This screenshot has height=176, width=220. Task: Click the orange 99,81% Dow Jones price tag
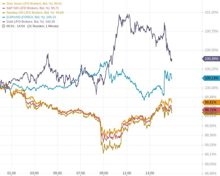211,102
